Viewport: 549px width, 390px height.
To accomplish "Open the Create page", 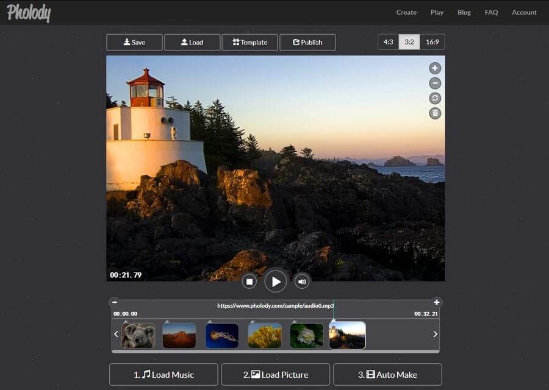I will [x=406, y=12].
